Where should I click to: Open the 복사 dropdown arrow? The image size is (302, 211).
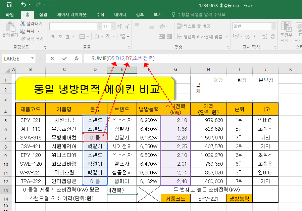click(39, 31)
